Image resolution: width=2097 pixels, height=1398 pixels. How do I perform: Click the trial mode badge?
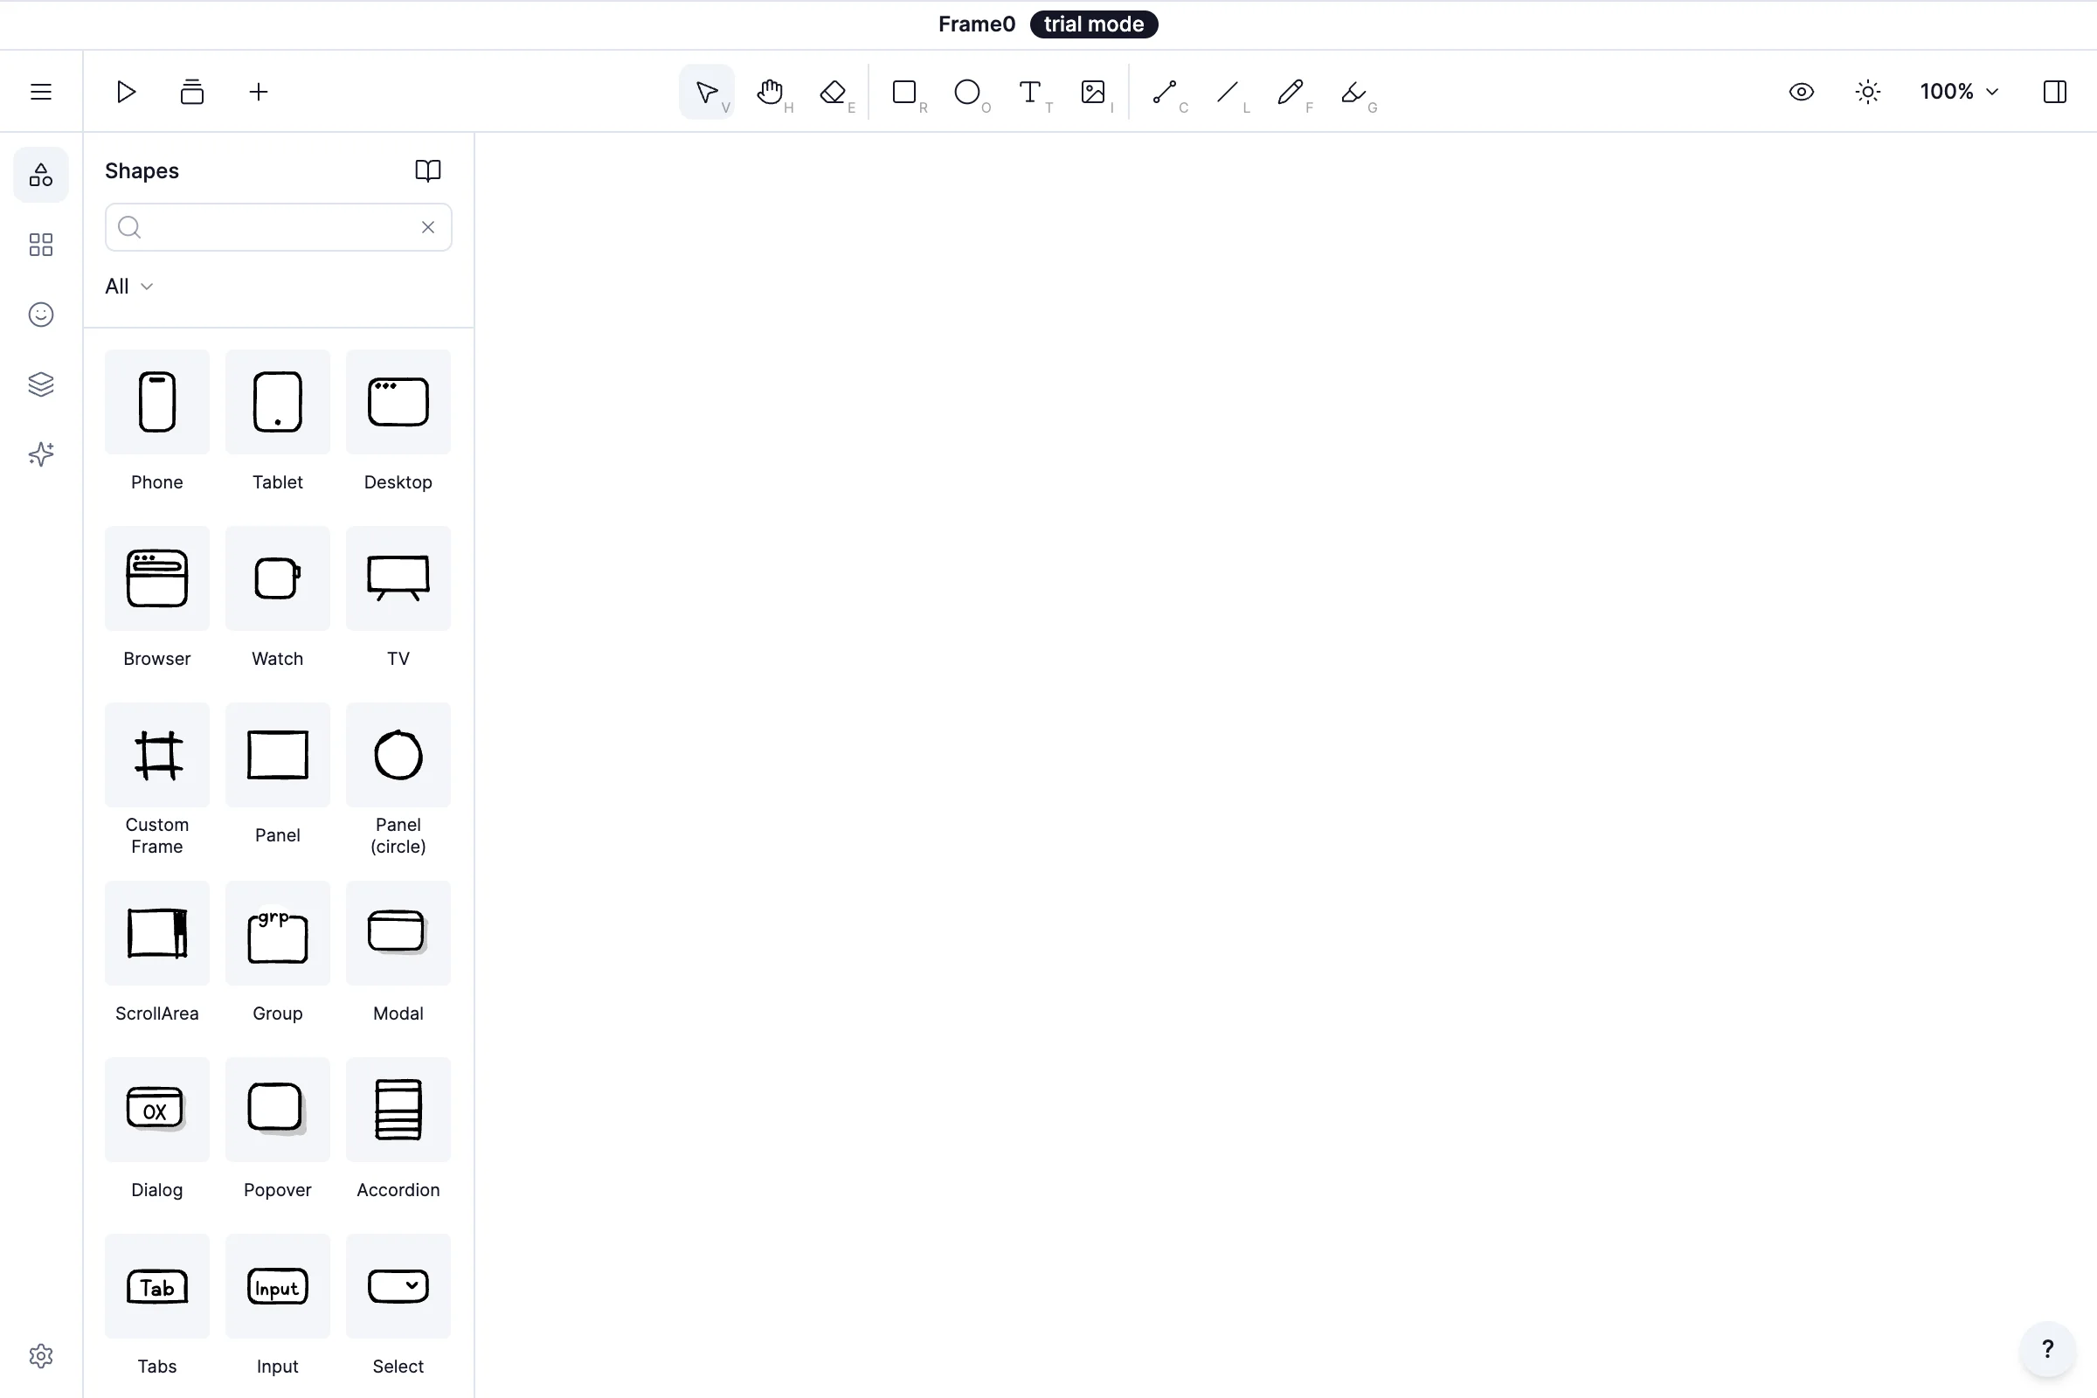pos(1094,24)
